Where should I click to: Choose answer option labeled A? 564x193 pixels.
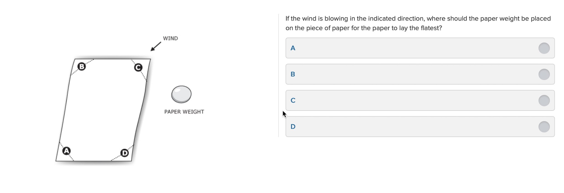[x=420, y=48]
